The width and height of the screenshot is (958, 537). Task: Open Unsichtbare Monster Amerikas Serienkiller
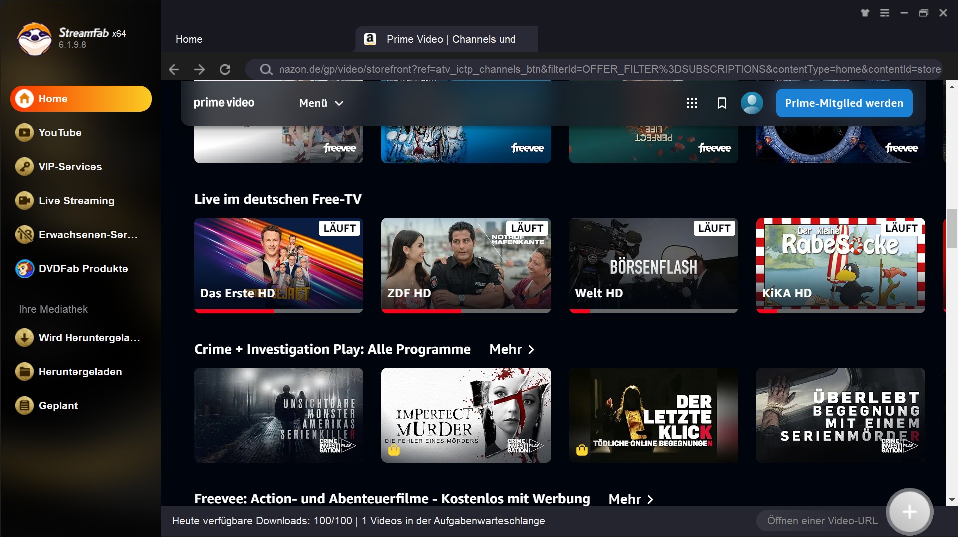(279, 415)
